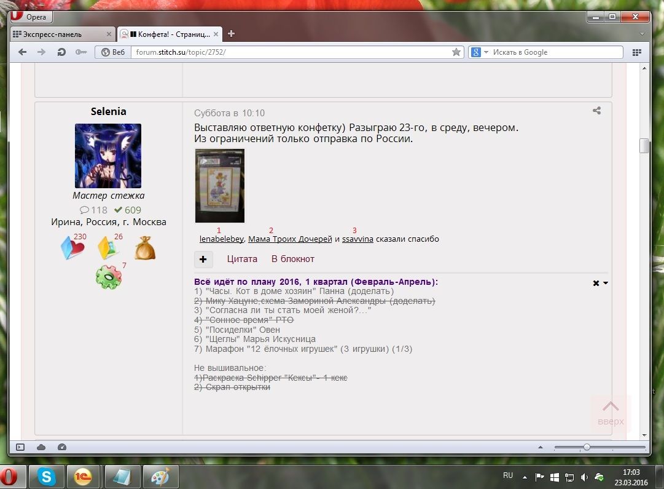This screenshot has width=664, height=489.
Task: Go back using the browser arrow
Action: point(23,52)
